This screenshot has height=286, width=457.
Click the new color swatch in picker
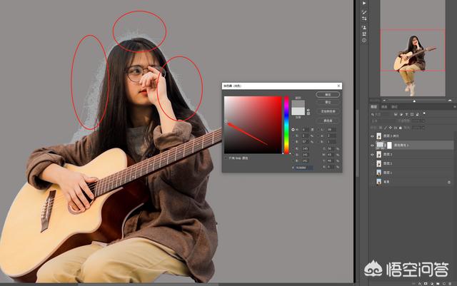point(298,104)
